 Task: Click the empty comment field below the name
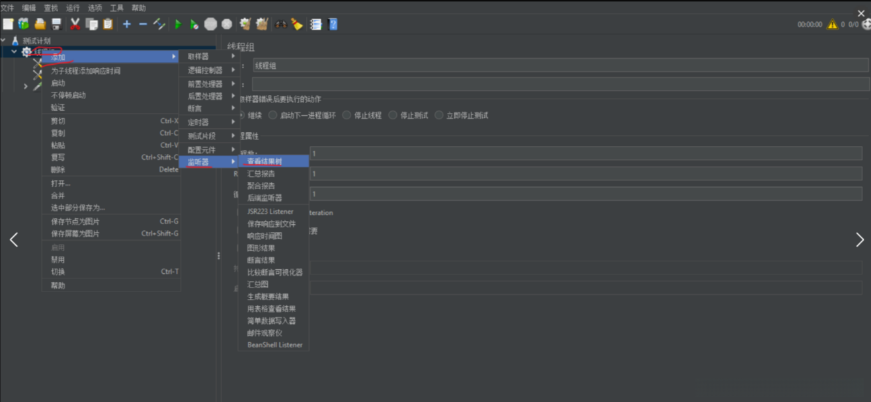click(560, 84)
